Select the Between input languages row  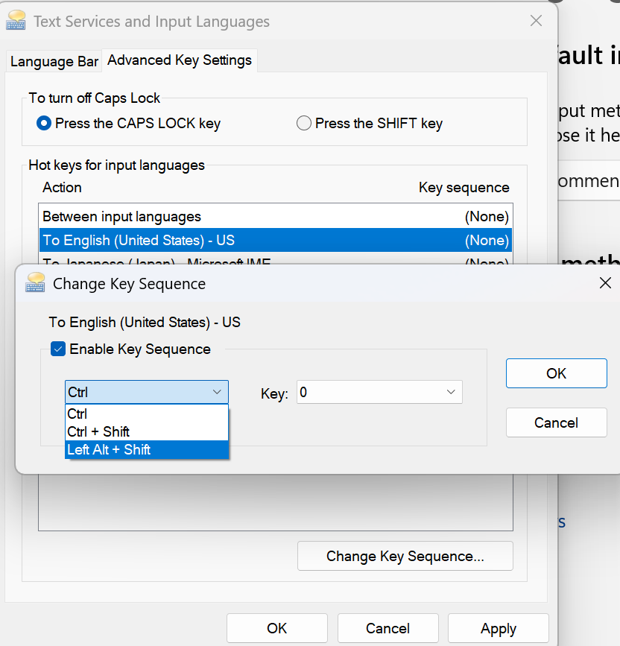(x=276, y=217)
